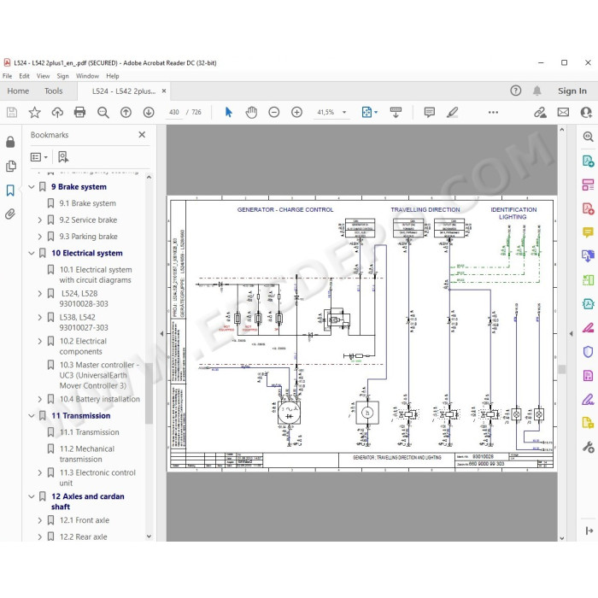Expand 10.4 Battery installation bookmark
This screenshot has height=598, width=598.
click(39, 399)
